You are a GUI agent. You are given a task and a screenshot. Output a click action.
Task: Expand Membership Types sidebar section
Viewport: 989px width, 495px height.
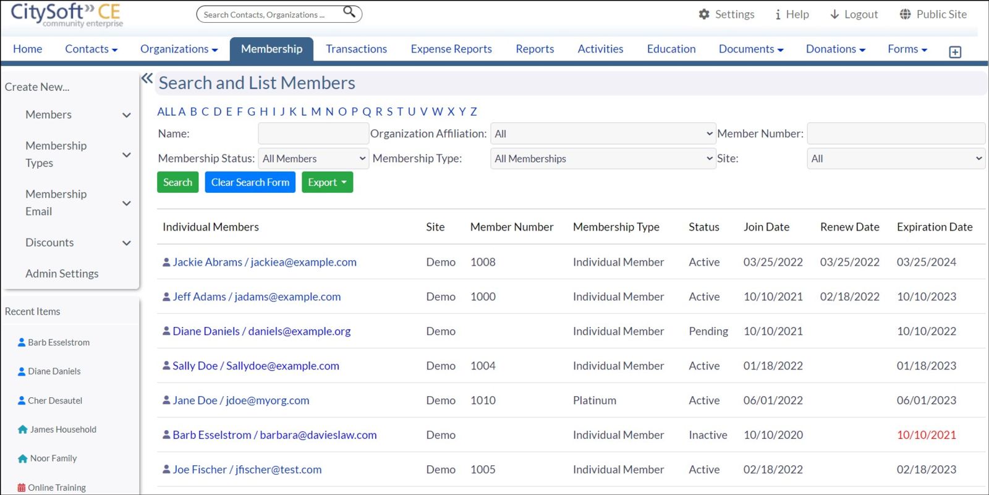(127, 154)
